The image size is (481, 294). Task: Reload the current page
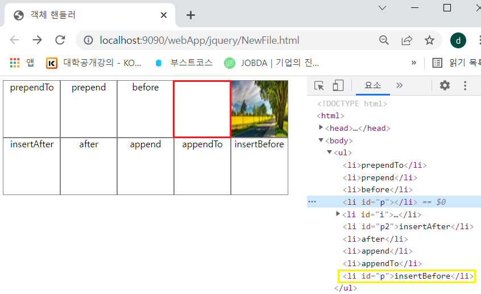tap(60, 40)
